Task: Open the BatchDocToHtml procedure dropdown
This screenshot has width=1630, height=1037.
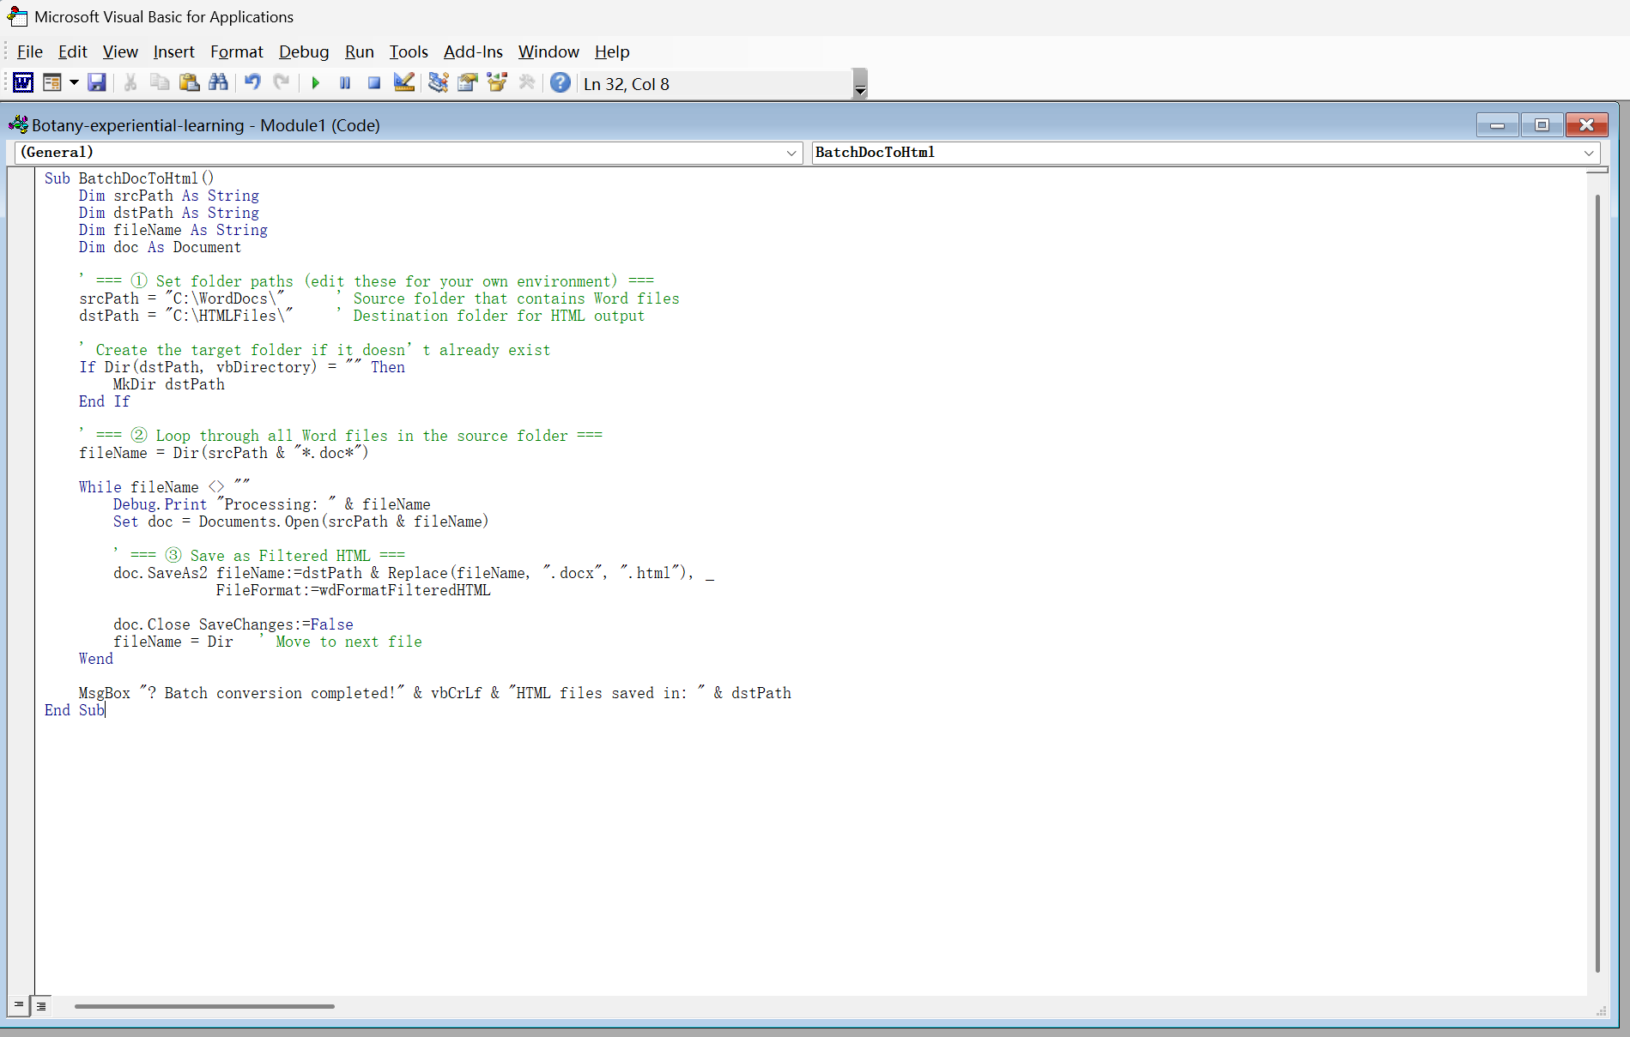Action: (x=1588, y=153)
